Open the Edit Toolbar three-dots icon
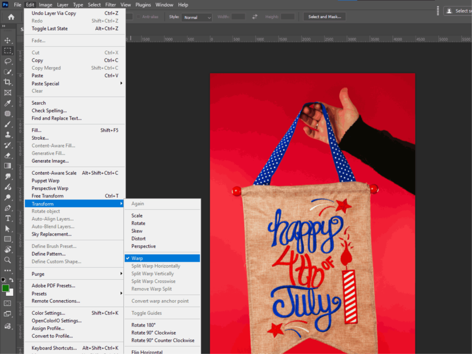 [7, 271]
